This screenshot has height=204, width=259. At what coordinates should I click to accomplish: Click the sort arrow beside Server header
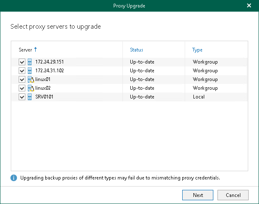[x=36, y=49]
